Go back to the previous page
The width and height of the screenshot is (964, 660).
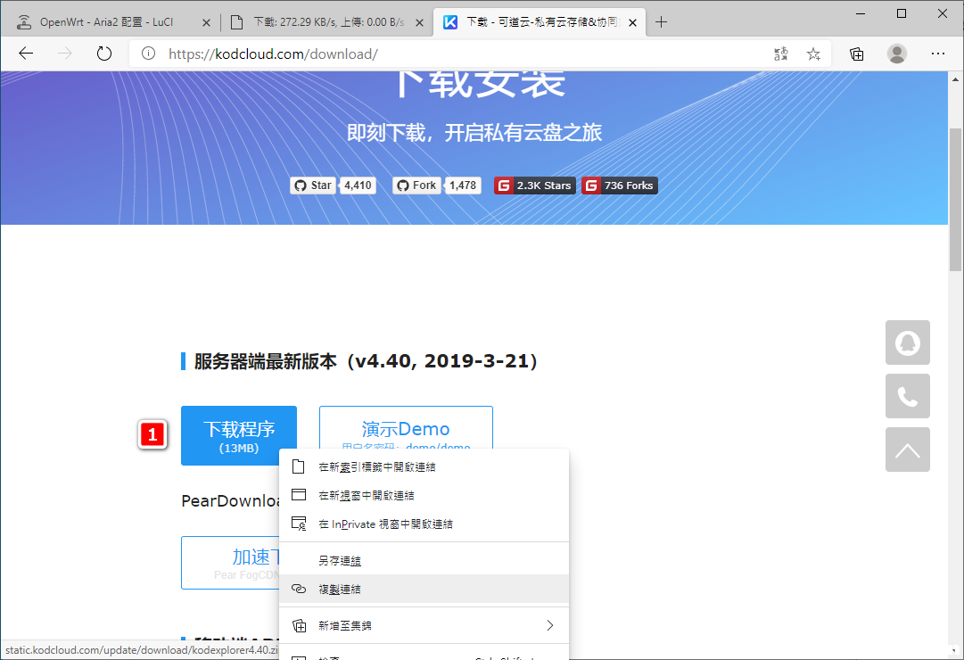(26, 54)
